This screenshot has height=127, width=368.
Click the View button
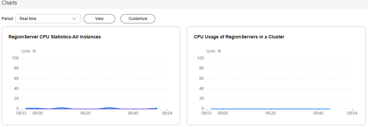(x=99, y=19)
